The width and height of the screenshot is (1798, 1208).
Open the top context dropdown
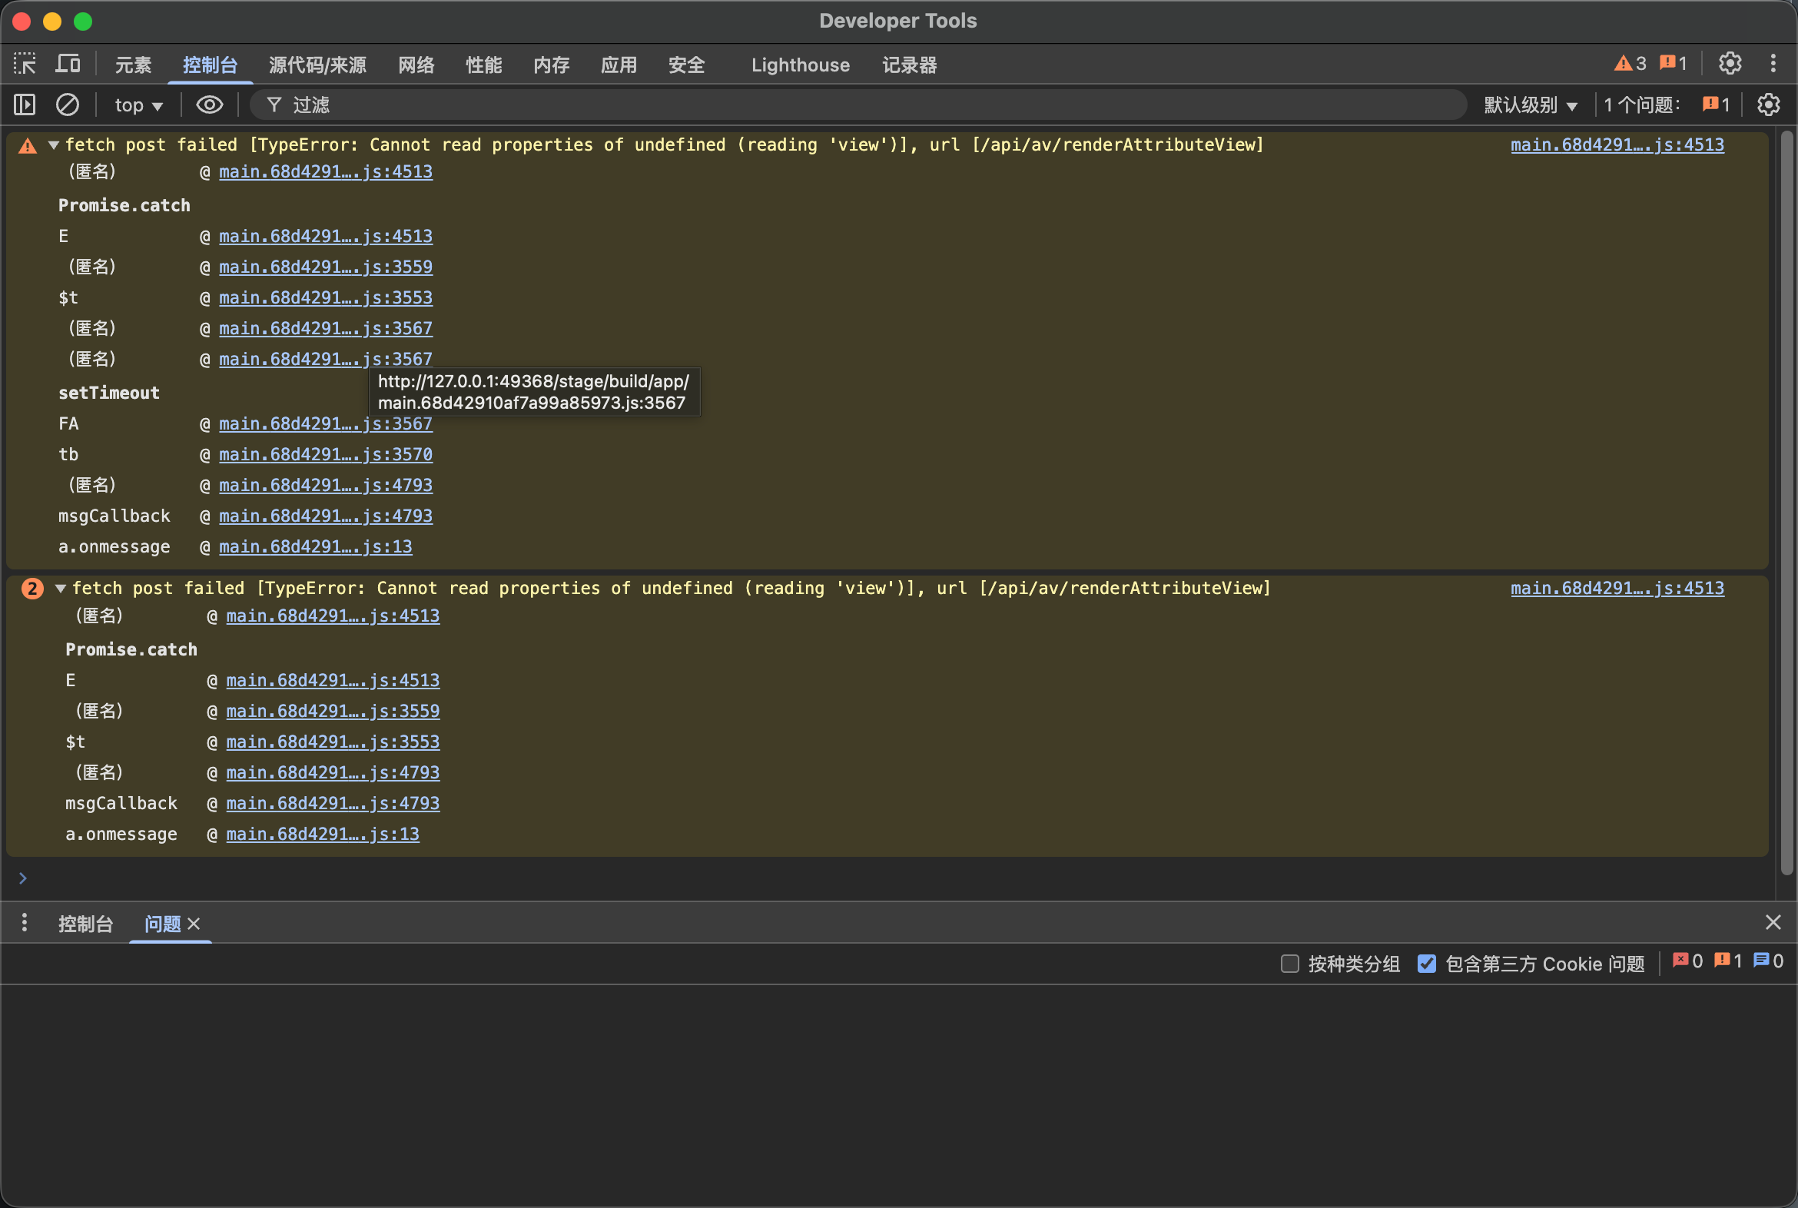(x=138, y=105)
